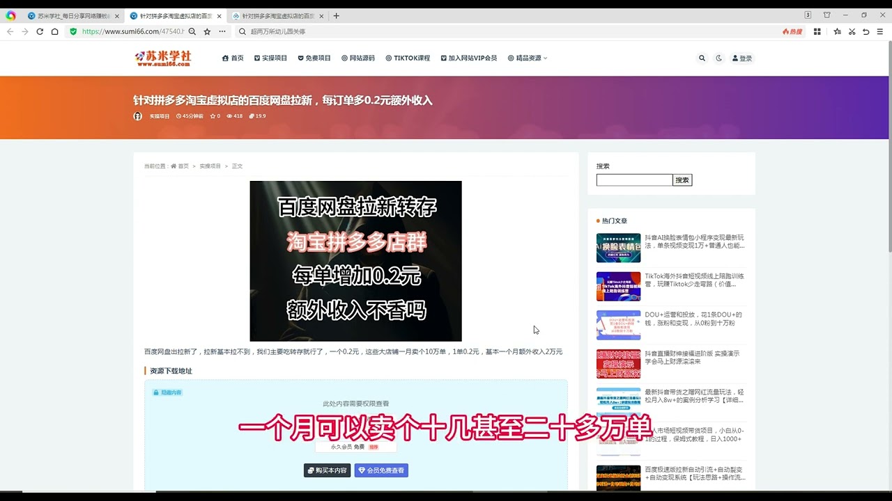Click the 百度极速版拉新 article thumbnail
This screenshot has height=501, width=892.
tap(618, 478)
